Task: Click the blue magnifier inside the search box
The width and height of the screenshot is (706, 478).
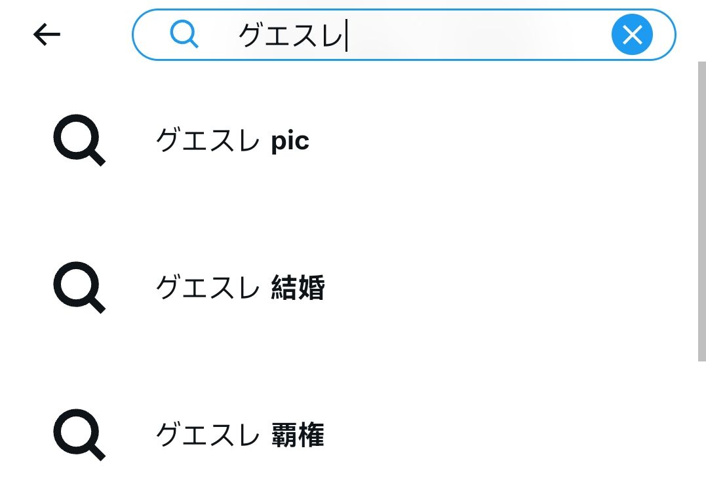Action: 184,34
